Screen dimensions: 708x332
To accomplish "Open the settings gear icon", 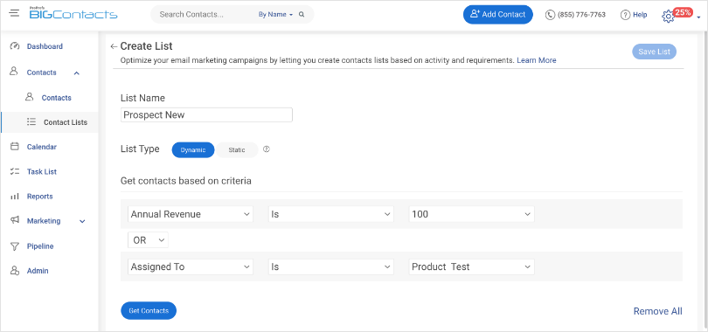I will (x=668, y=17).
